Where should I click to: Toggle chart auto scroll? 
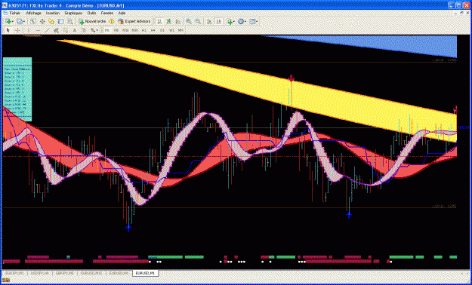pos(209,21)
